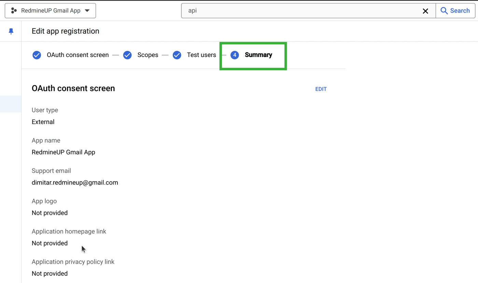The width and height of the screenshot is (478, 283).
Task: Click the blue pin icon near Edit app registration
Action: (x=11, y=31)
